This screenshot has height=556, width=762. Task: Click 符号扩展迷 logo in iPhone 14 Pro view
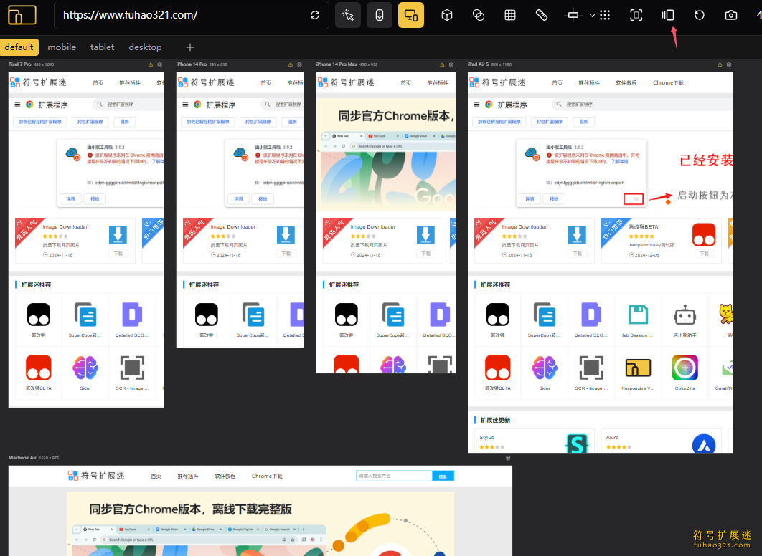[x=206, y=82]
